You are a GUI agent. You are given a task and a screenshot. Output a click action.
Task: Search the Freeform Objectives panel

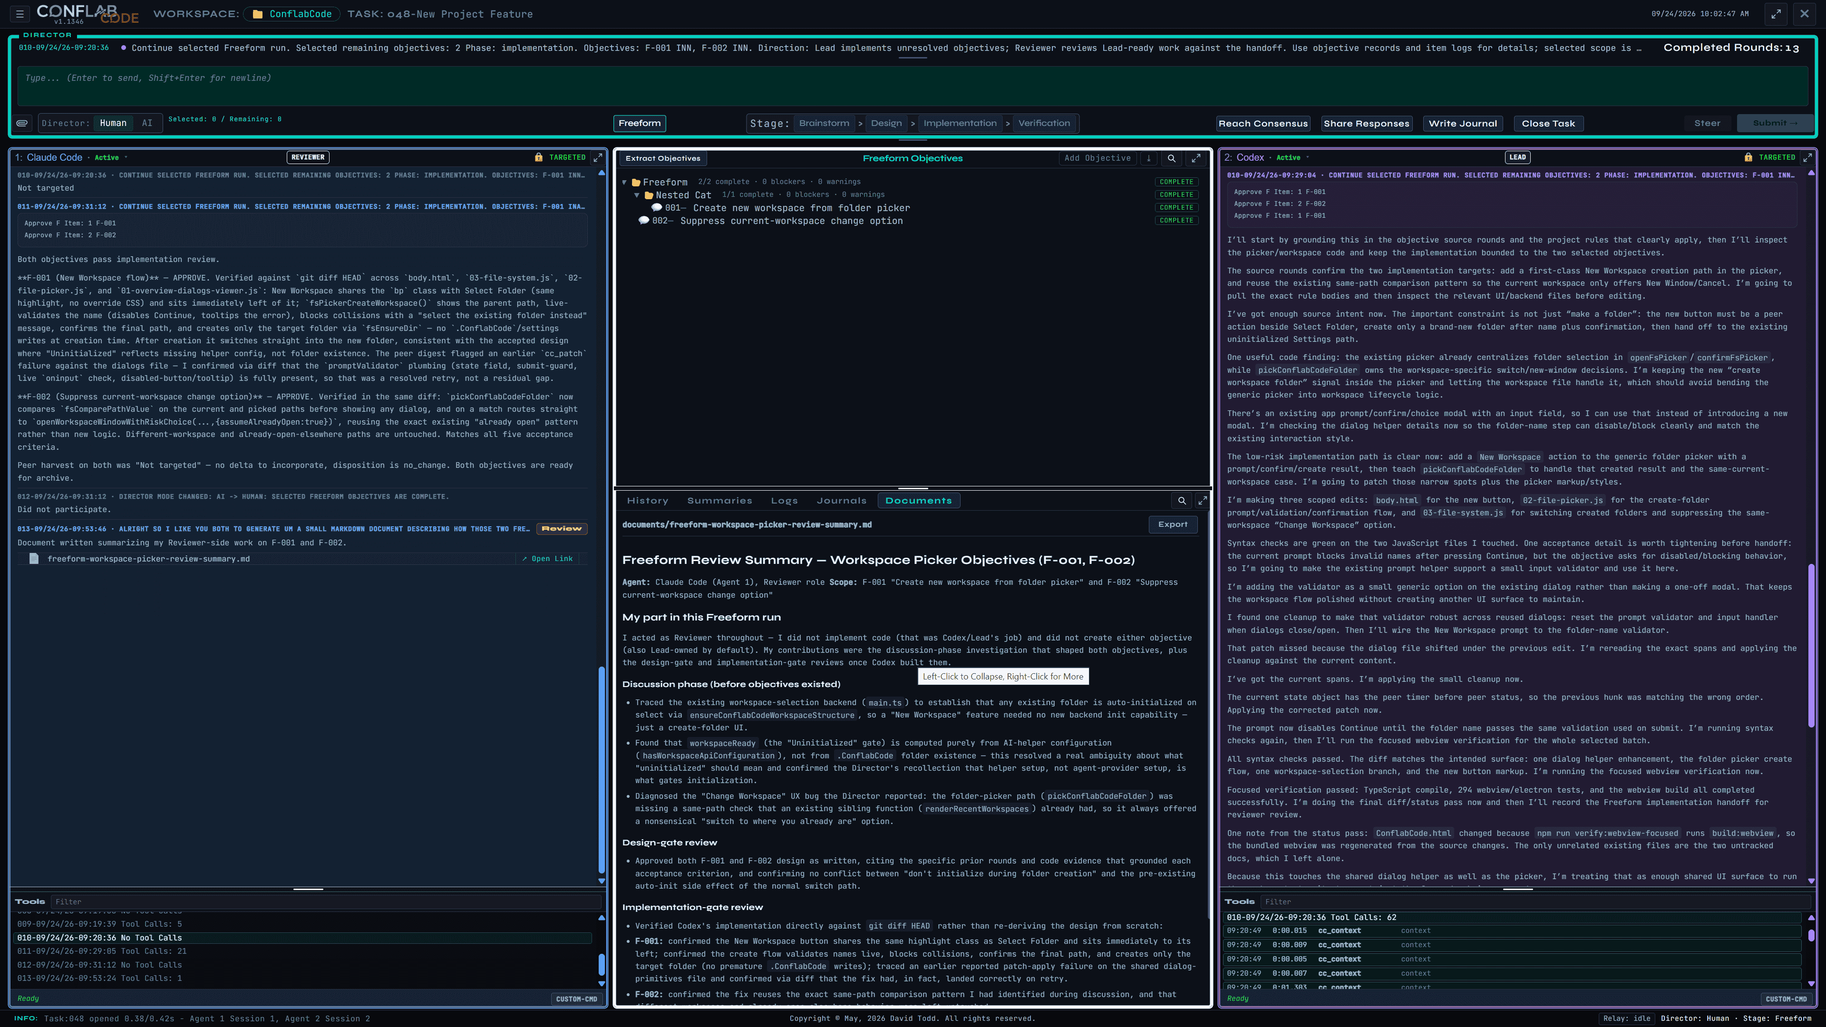point(1172,158)
